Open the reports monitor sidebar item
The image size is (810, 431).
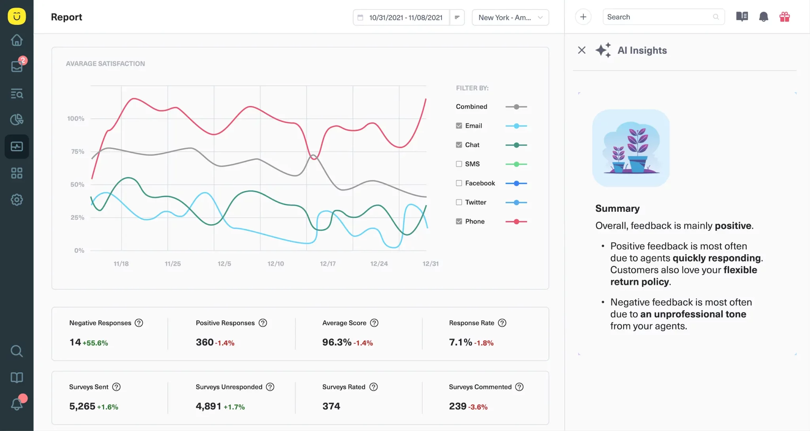pos(17,147)
